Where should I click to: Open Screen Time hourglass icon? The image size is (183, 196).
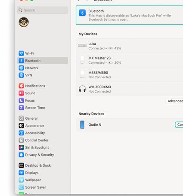point(21,108)
